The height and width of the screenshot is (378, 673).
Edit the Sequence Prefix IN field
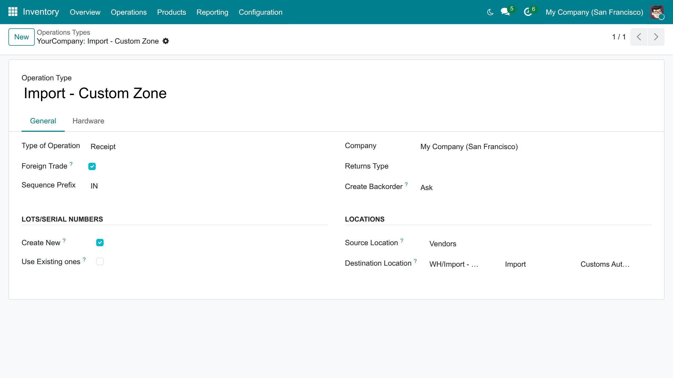click(x=208, y=186)
